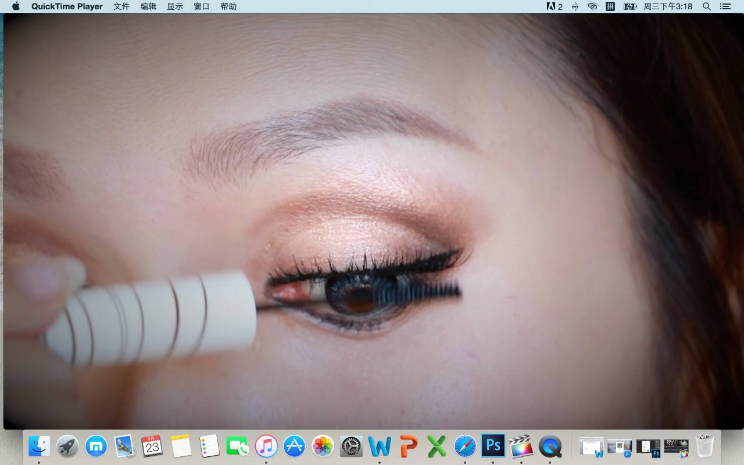The image size is (744, 465).
Task: Open Notification Center list icon
Action: point(725,6)
